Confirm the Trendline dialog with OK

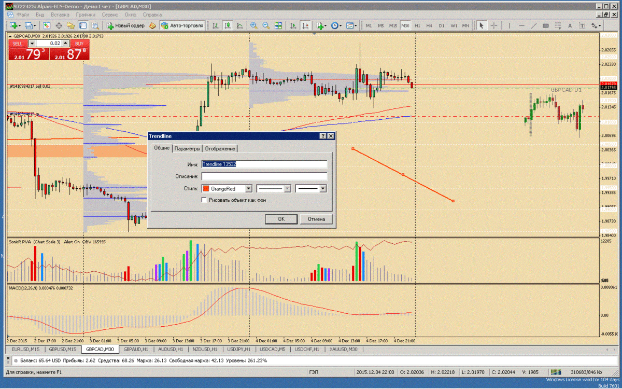(281, 219)
